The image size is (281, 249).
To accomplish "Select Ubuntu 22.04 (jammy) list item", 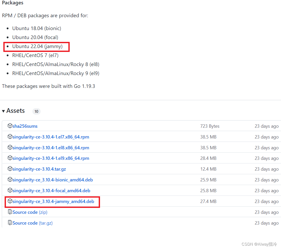I will point(37,47).
